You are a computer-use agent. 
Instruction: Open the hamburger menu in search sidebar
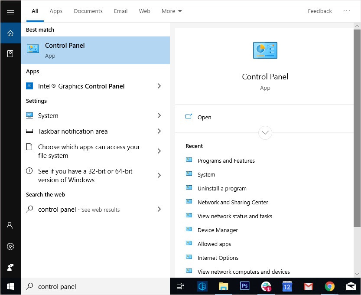tap(10, 12)
